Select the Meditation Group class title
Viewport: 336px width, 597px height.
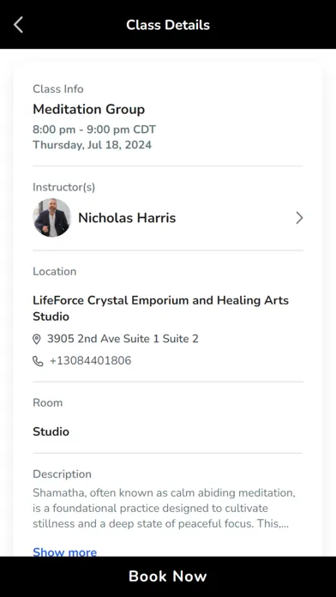[x=88, y=109]
